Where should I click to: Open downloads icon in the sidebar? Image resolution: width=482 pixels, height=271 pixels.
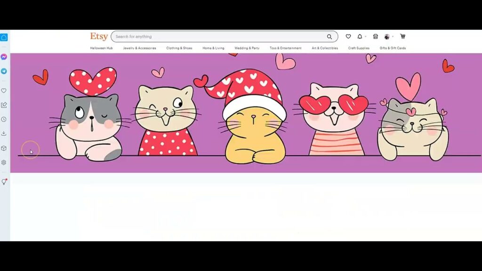(4, 133)
